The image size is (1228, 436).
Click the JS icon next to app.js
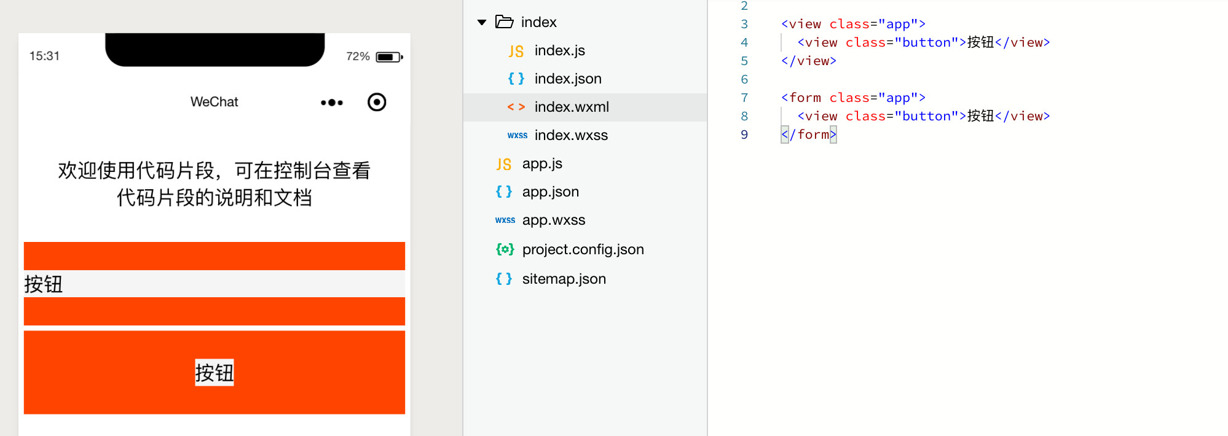click(x=503, y=164)
